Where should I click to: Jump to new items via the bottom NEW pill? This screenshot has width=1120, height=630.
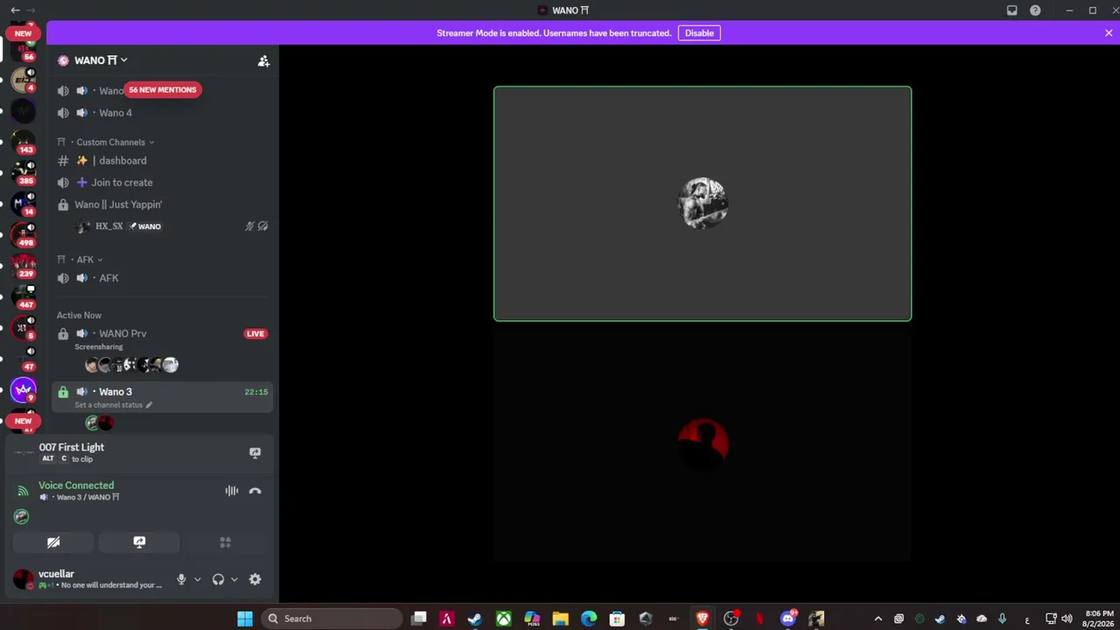coord(24,421)
